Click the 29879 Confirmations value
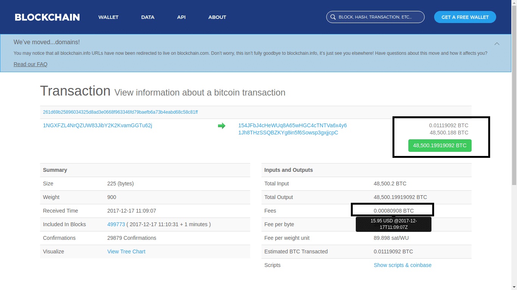The width and height of the screenshot is (517, 290). point(132,238)
